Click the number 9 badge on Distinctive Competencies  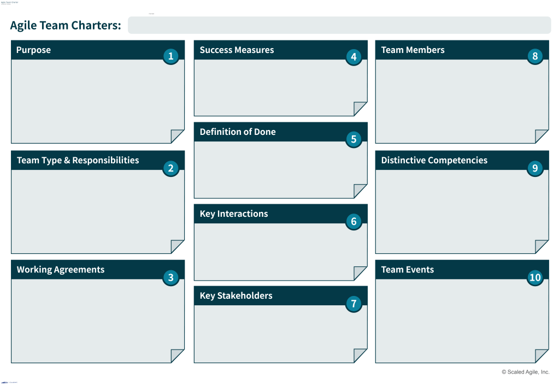click(x=535, y=168)
